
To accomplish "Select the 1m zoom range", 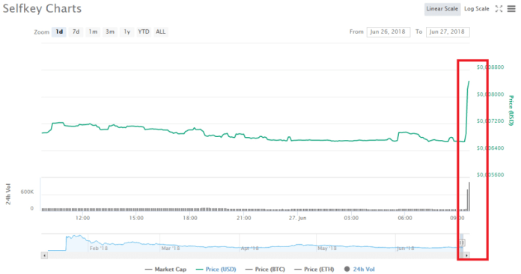I will tap(93, 32).
